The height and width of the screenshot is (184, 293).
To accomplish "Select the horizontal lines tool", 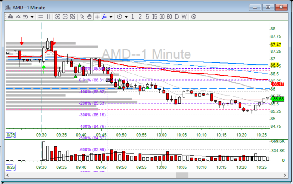I will click(41, 17).
